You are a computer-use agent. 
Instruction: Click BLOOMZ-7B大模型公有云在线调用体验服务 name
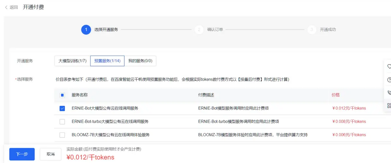coord(110,135)
